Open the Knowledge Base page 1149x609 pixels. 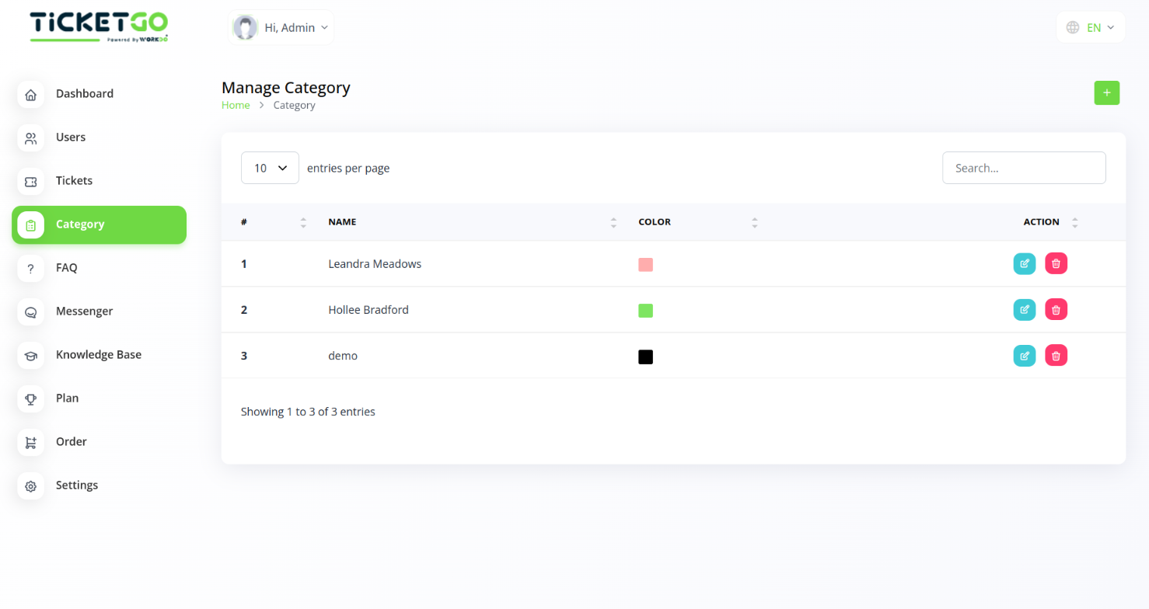click(98, 355)
